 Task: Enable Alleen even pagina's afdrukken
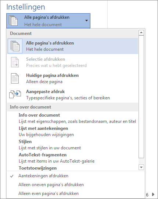(76, 193)
